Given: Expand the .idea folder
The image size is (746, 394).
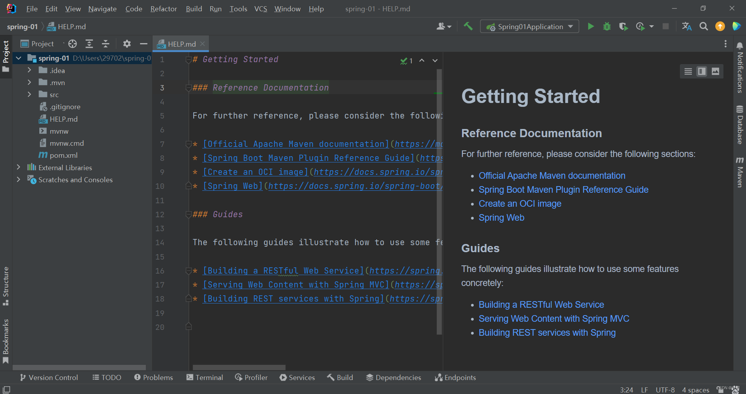Looking at the screenshot, I should [29, 70].
